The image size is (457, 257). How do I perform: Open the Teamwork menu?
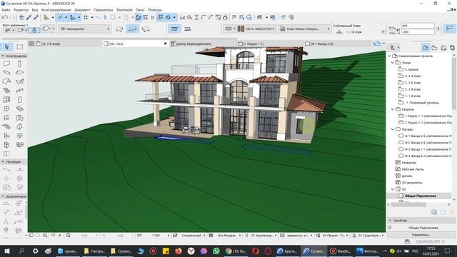tap(124, 10)
